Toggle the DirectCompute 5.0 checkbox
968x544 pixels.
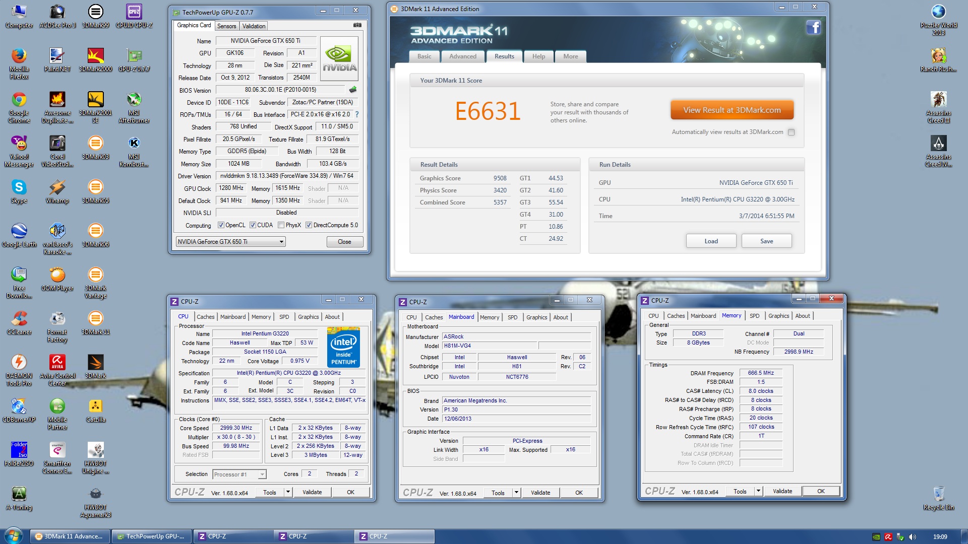tap(309, 225)
